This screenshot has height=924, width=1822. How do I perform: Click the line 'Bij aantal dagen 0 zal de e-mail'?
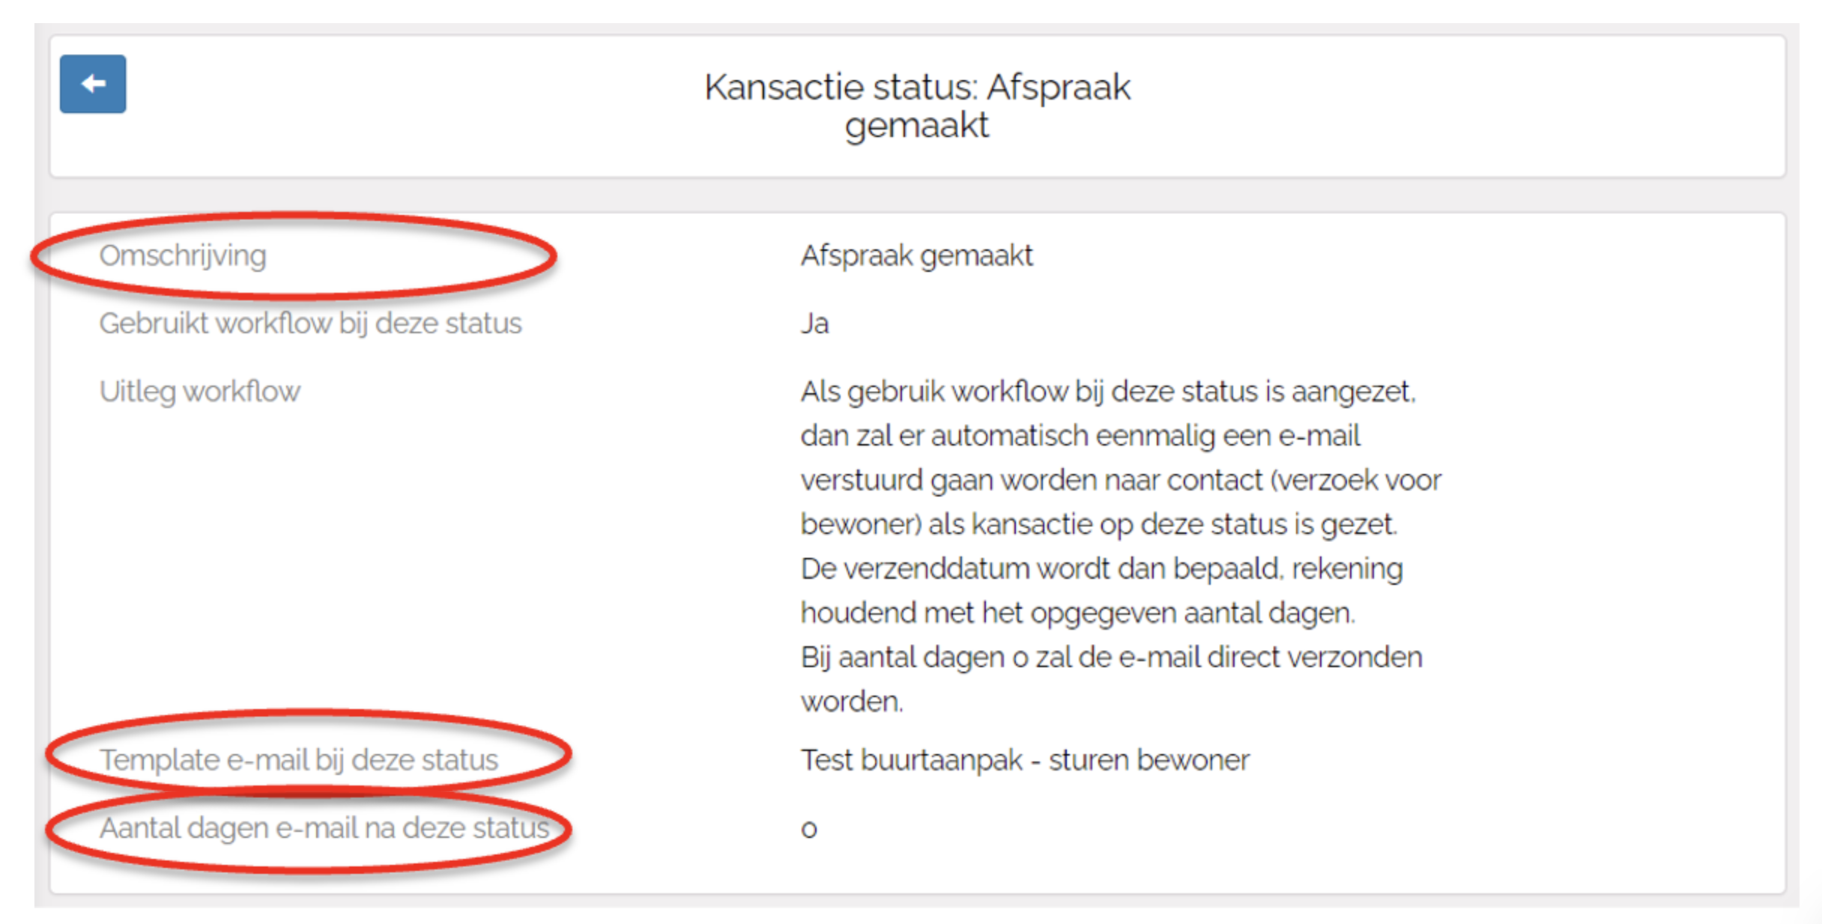tap(1110, 657)
